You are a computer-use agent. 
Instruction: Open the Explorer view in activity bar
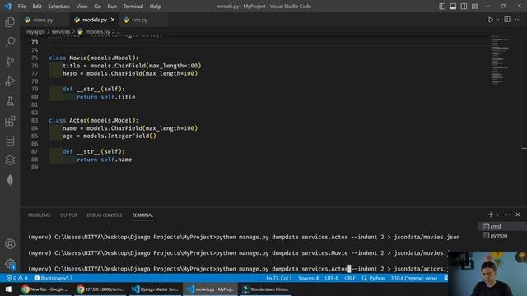tap(10, 22)
